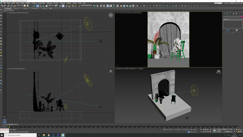Click the Windows search box
This screenshot has width=243, height=137.
click(x=20, y=135)
